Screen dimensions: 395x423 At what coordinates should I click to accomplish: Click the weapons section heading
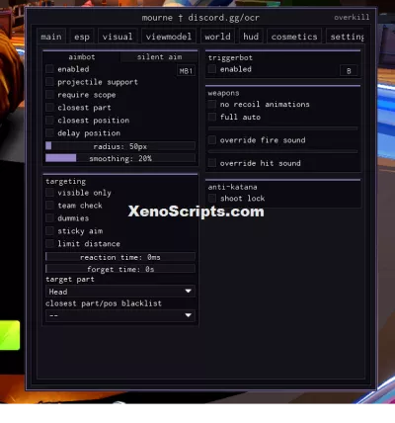223,93
